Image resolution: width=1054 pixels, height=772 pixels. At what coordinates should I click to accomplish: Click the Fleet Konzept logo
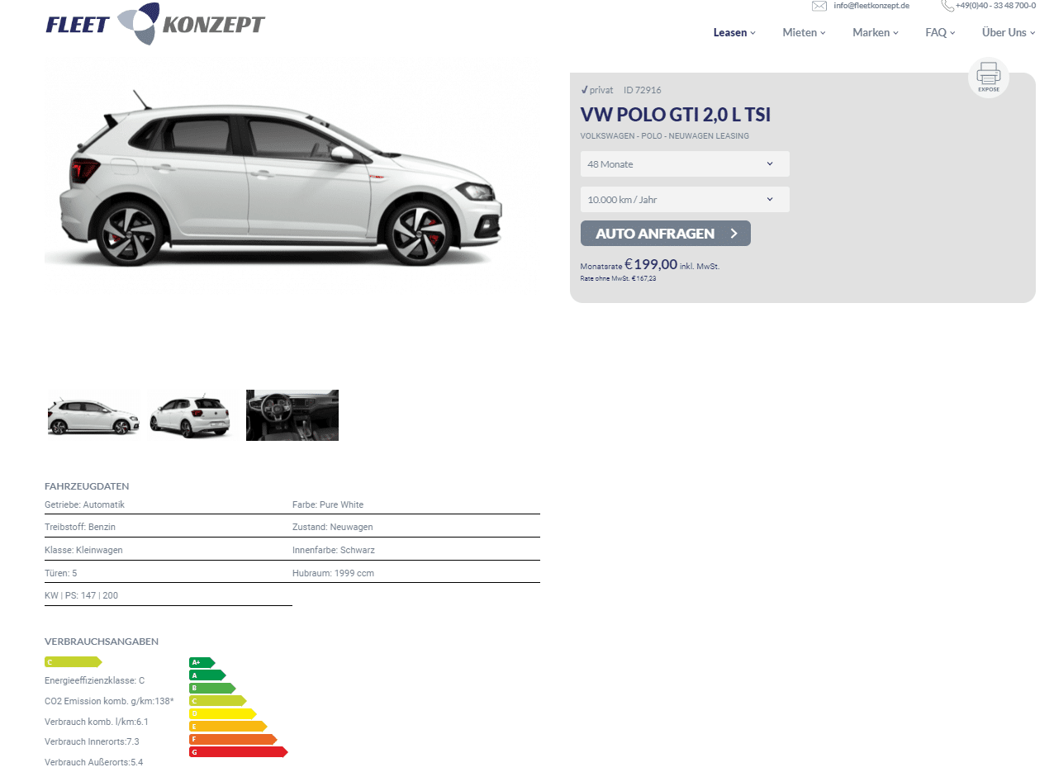point(155,23)
